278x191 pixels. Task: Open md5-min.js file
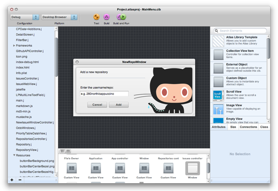(23, 111)
